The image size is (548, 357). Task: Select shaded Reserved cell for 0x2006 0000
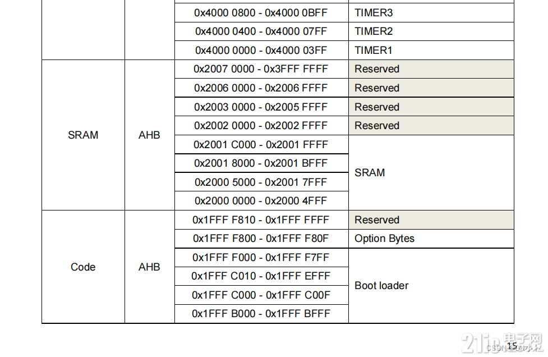[431, 88]
